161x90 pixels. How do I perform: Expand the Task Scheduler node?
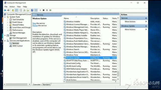tap(8, 19)
